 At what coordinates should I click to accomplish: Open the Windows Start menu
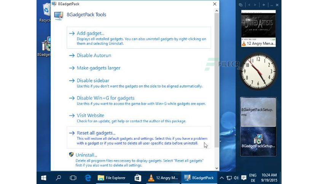[x=44, y=178]
